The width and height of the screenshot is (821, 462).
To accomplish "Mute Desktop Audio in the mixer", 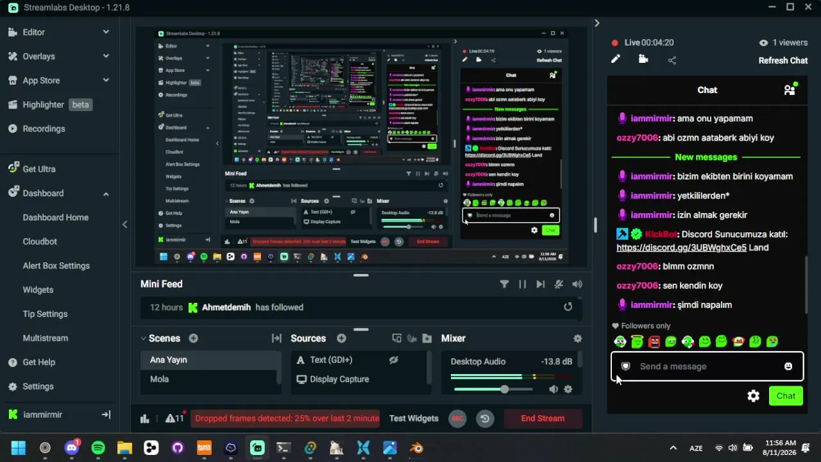I will [x=553, y=389].
